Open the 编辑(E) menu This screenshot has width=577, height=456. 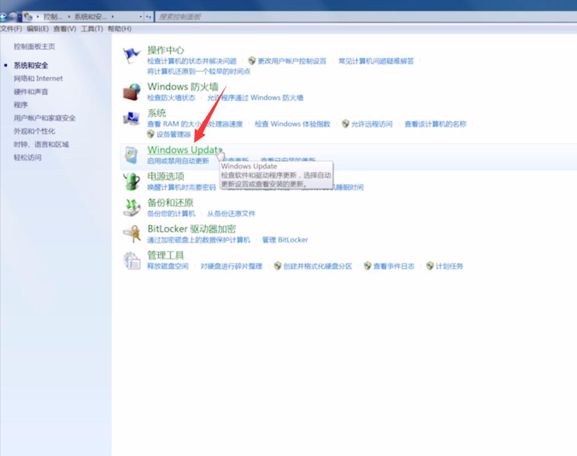click(x=38, y=28)
